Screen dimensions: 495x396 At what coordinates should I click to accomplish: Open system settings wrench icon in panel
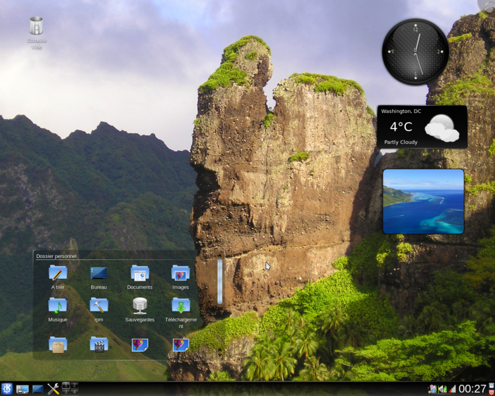pos(53,389)
